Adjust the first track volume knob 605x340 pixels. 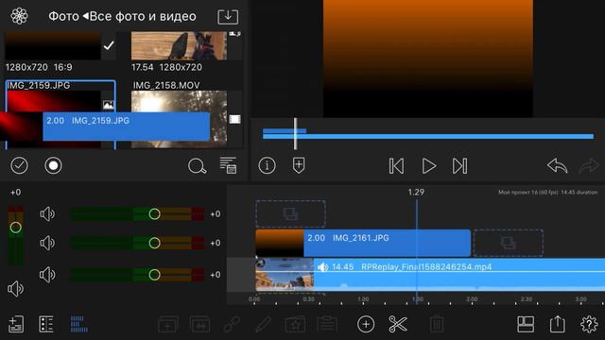[x=154, y=214]
